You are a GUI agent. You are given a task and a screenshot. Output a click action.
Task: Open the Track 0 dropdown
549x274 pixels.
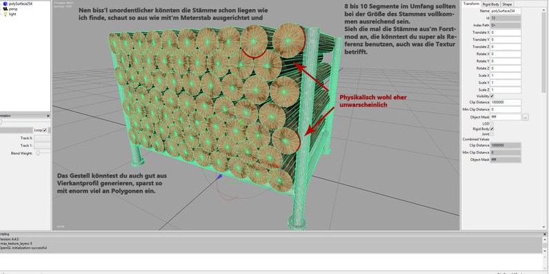42,138
